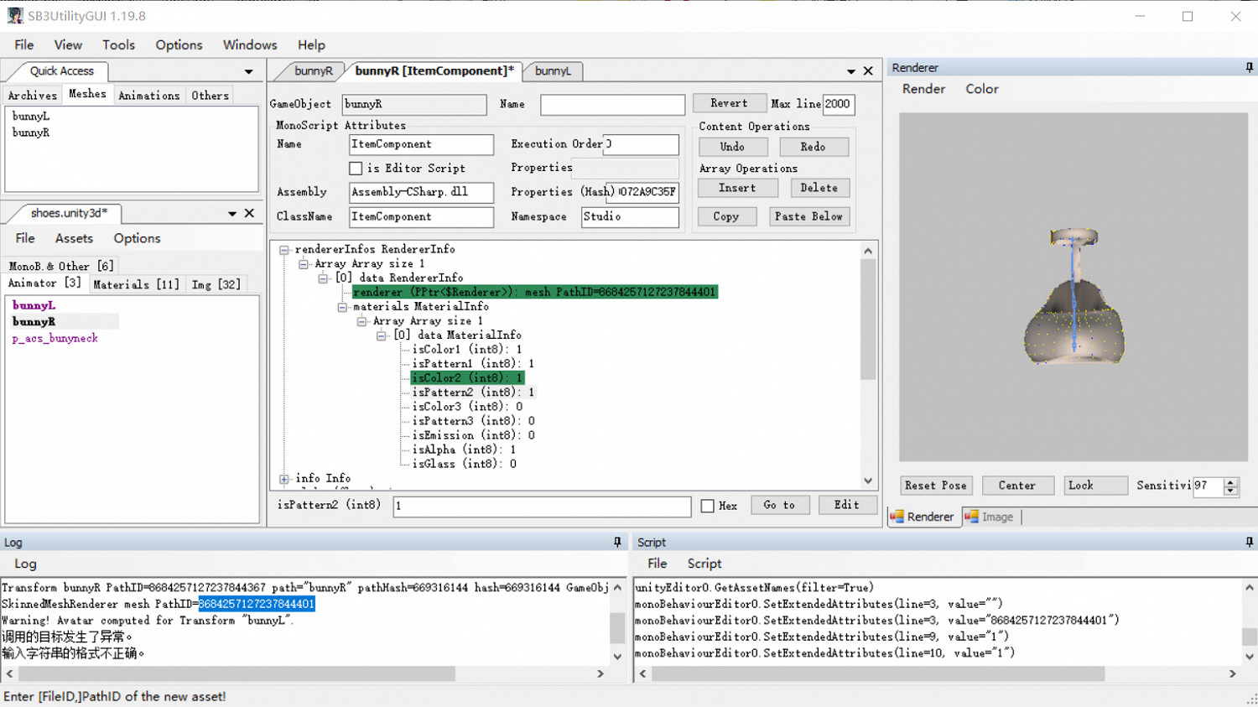Screen dimensions: 1258x707
Task: Select p_acs_bunyneck in the Animator list
Action: pos(55,339)
